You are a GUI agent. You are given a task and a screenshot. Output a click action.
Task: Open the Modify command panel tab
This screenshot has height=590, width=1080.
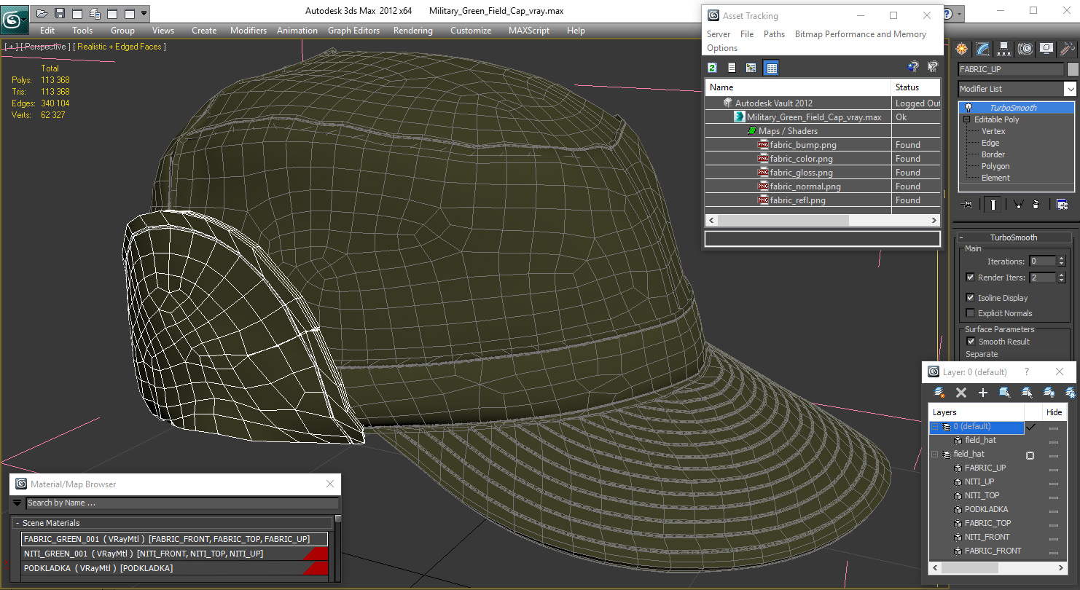(x=983, y=49)
